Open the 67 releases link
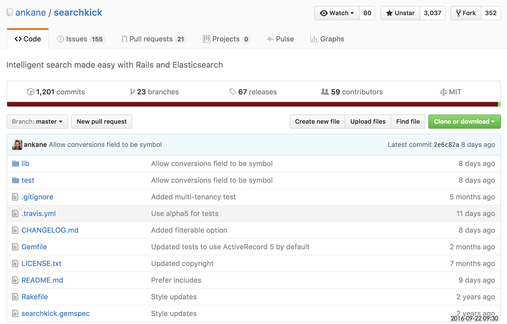This screenshot has height=324, width=507. coord(253,92)
